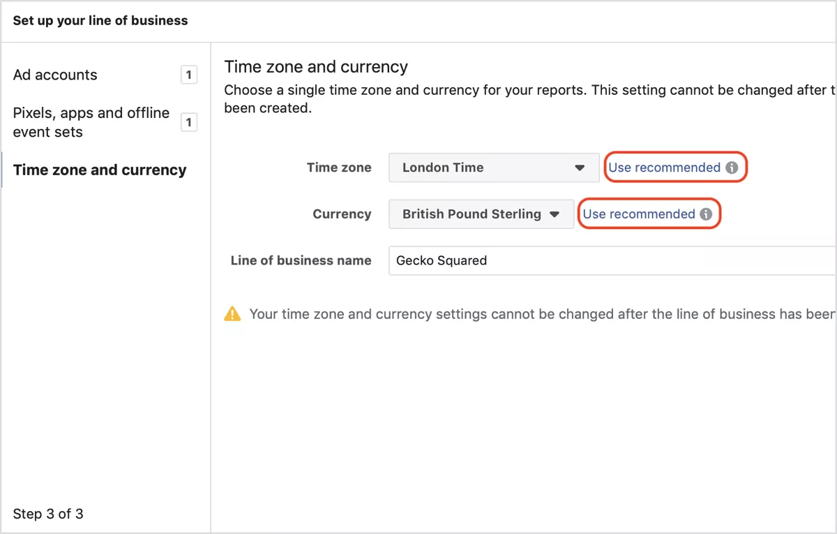Image resolution: width=837 pixels, height=534 pixels.
Task: Click Use recommended link for Time zone
Action: coord(665,168)
